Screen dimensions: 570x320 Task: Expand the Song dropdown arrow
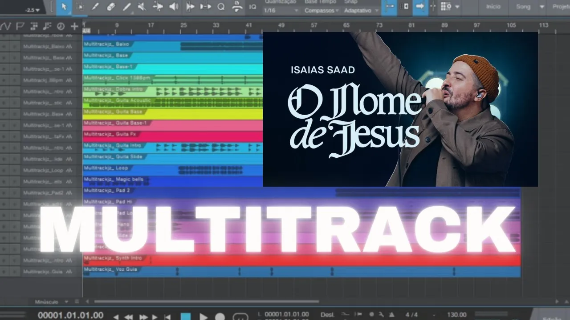[542, 7]
